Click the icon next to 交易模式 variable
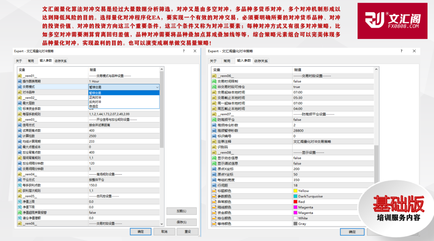 click(20, 87)
